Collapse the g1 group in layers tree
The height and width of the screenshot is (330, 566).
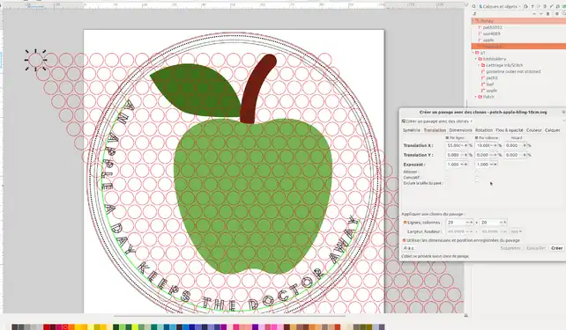(x=473, y=53)
